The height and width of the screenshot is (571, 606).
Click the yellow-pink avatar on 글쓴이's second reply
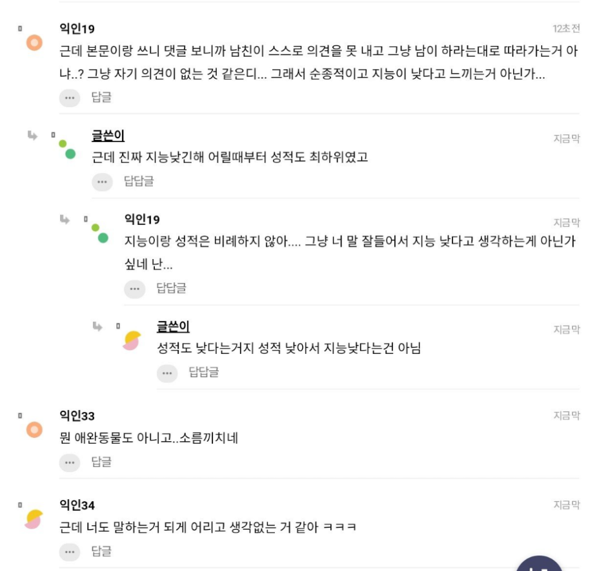132,340
